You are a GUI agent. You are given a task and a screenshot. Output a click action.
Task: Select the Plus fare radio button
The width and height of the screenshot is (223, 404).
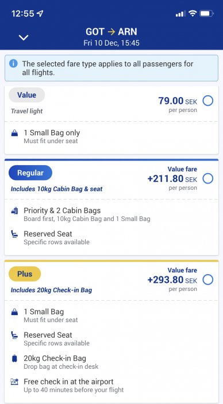[208, 279]
